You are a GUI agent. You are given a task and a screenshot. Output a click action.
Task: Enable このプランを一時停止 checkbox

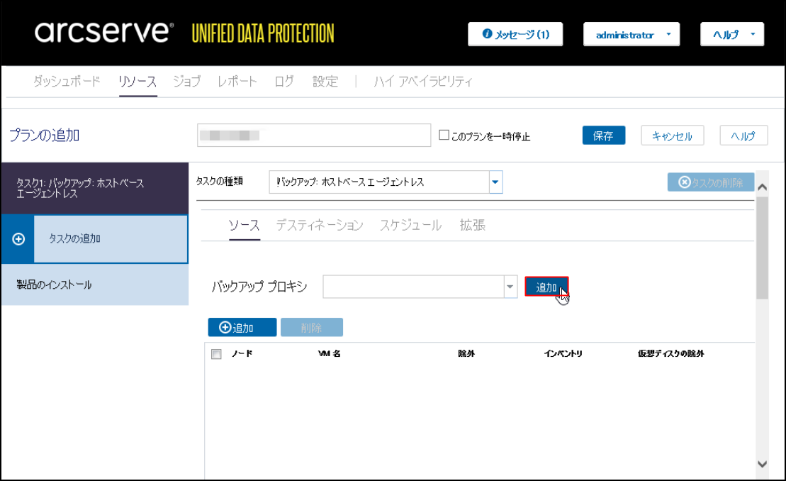[x=444, y=135]
